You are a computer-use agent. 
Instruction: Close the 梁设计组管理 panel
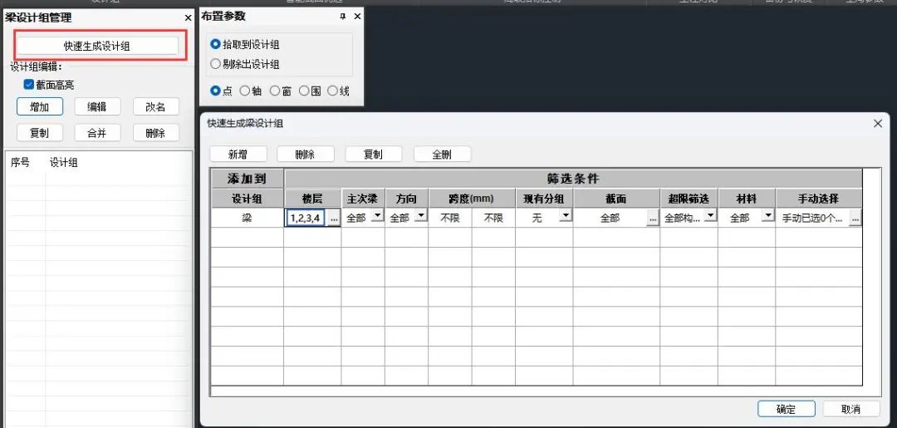click(x=189, y=18)
